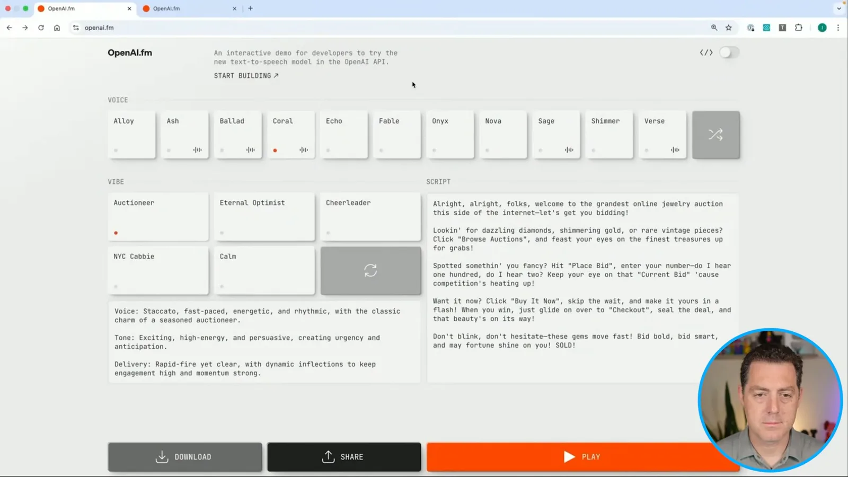Screen dimensions: 848x477
Task: Shuffle to a random voice
Action: click(x=715, y=135)
